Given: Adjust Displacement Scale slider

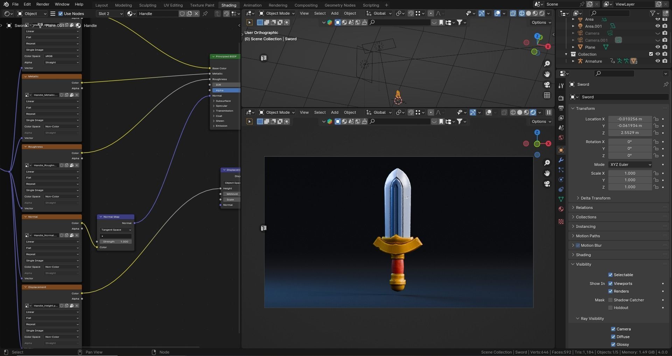Looking at the screenshot, I should 231,200.
